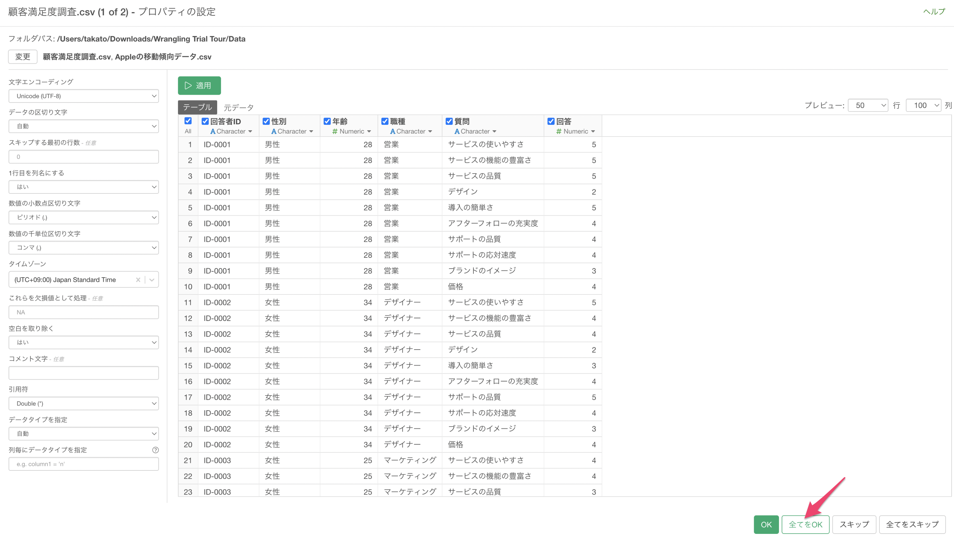Click the green 適用 button
Viewport: 954px width, 539px height.
pyautogui.click(x=199, y=86)
